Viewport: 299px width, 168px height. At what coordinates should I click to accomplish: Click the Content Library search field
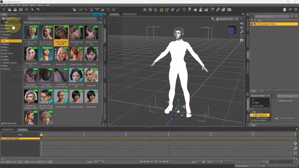tap(62, 19)
